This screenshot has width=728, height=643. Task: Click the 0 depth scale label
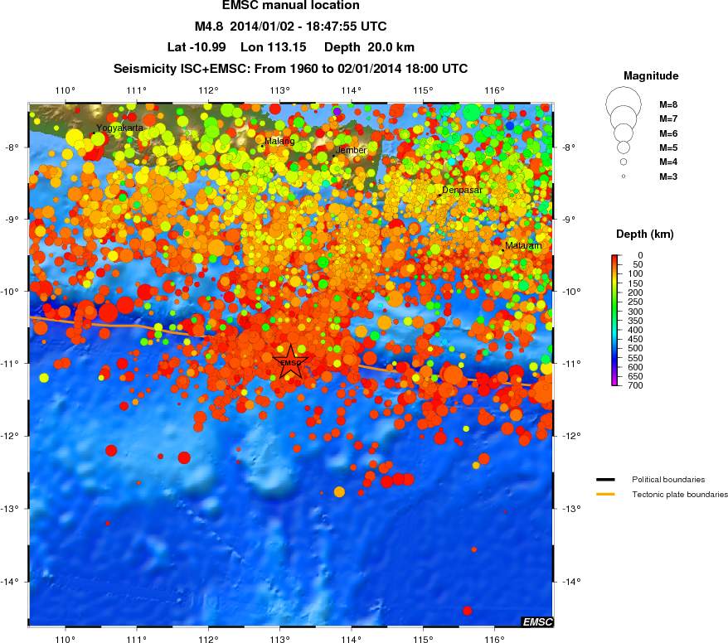click(640, 255)
